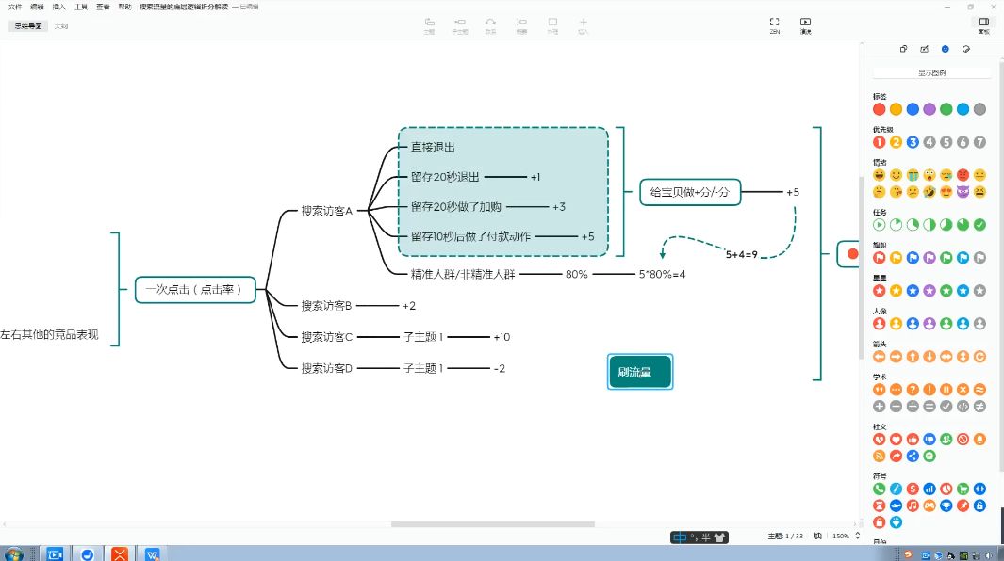Open the sticker tab in the side panel
Screen dimensions: 1004x561
(966, 49)
